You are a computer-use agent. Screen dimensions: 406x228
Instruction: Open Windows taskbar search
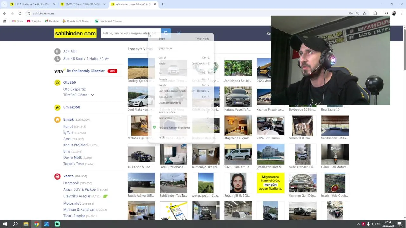(15, 224)
